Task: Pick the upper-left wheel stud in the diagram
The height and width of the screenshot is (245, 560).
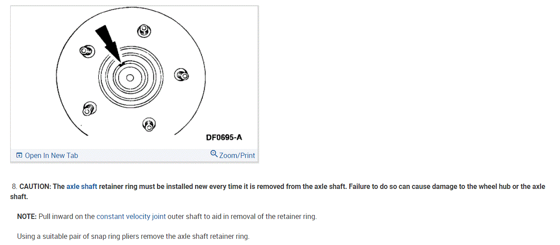Action: click(86, 52)
